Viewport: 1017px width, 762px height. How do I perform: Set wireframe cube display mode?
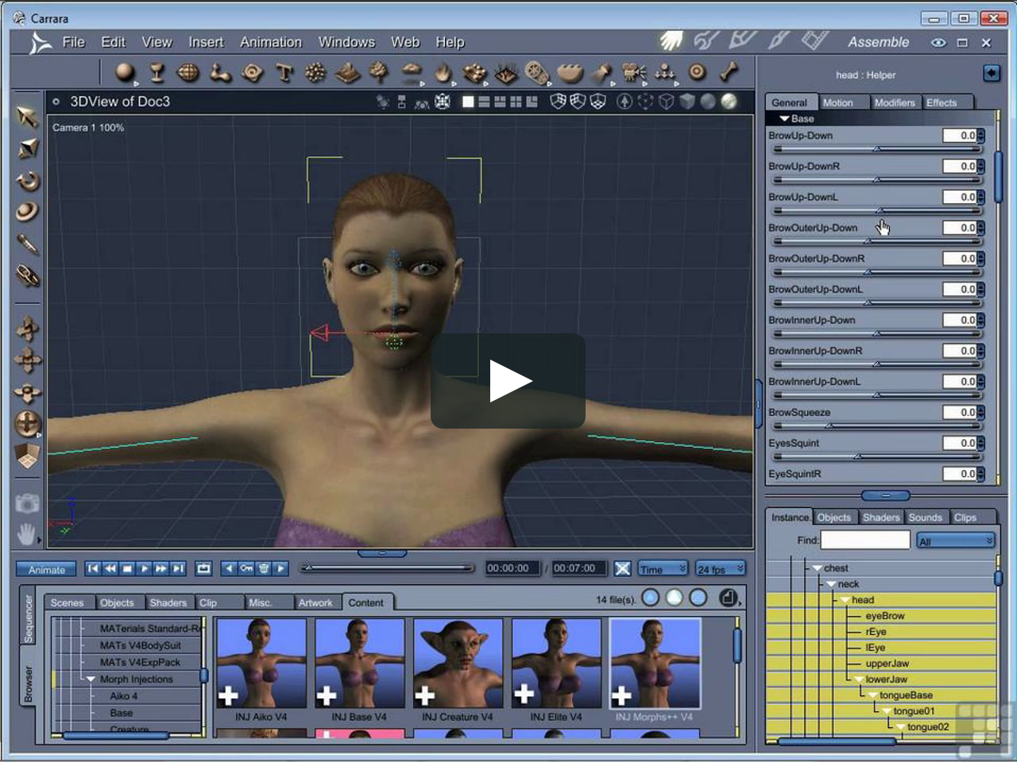(667, 102)
